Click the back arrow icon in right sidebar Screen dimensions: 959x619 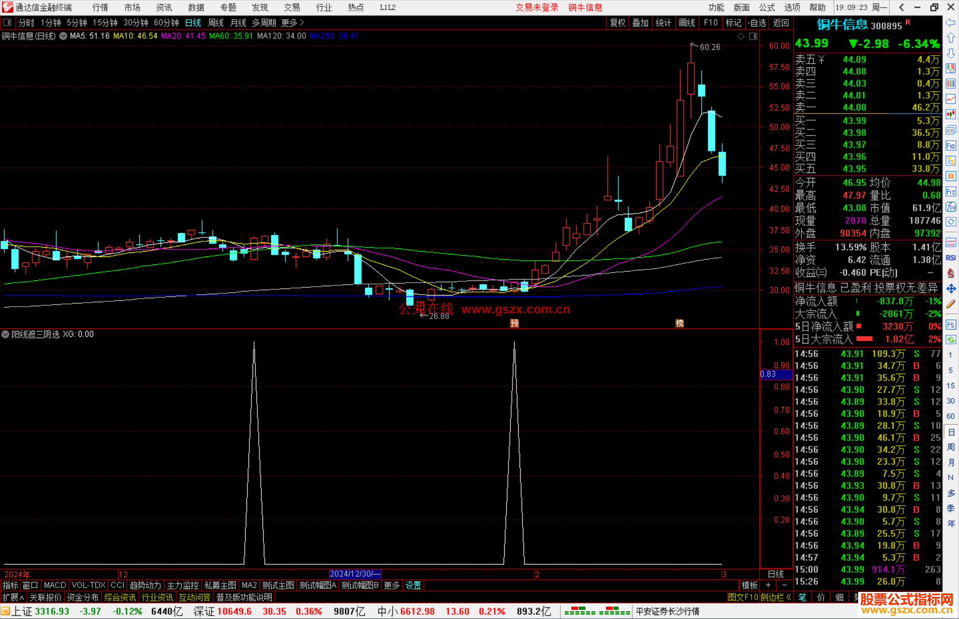coord(951,23)
